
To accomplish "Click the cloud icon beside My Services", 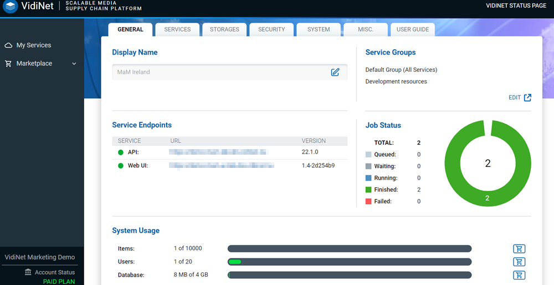I will (8, 45).
